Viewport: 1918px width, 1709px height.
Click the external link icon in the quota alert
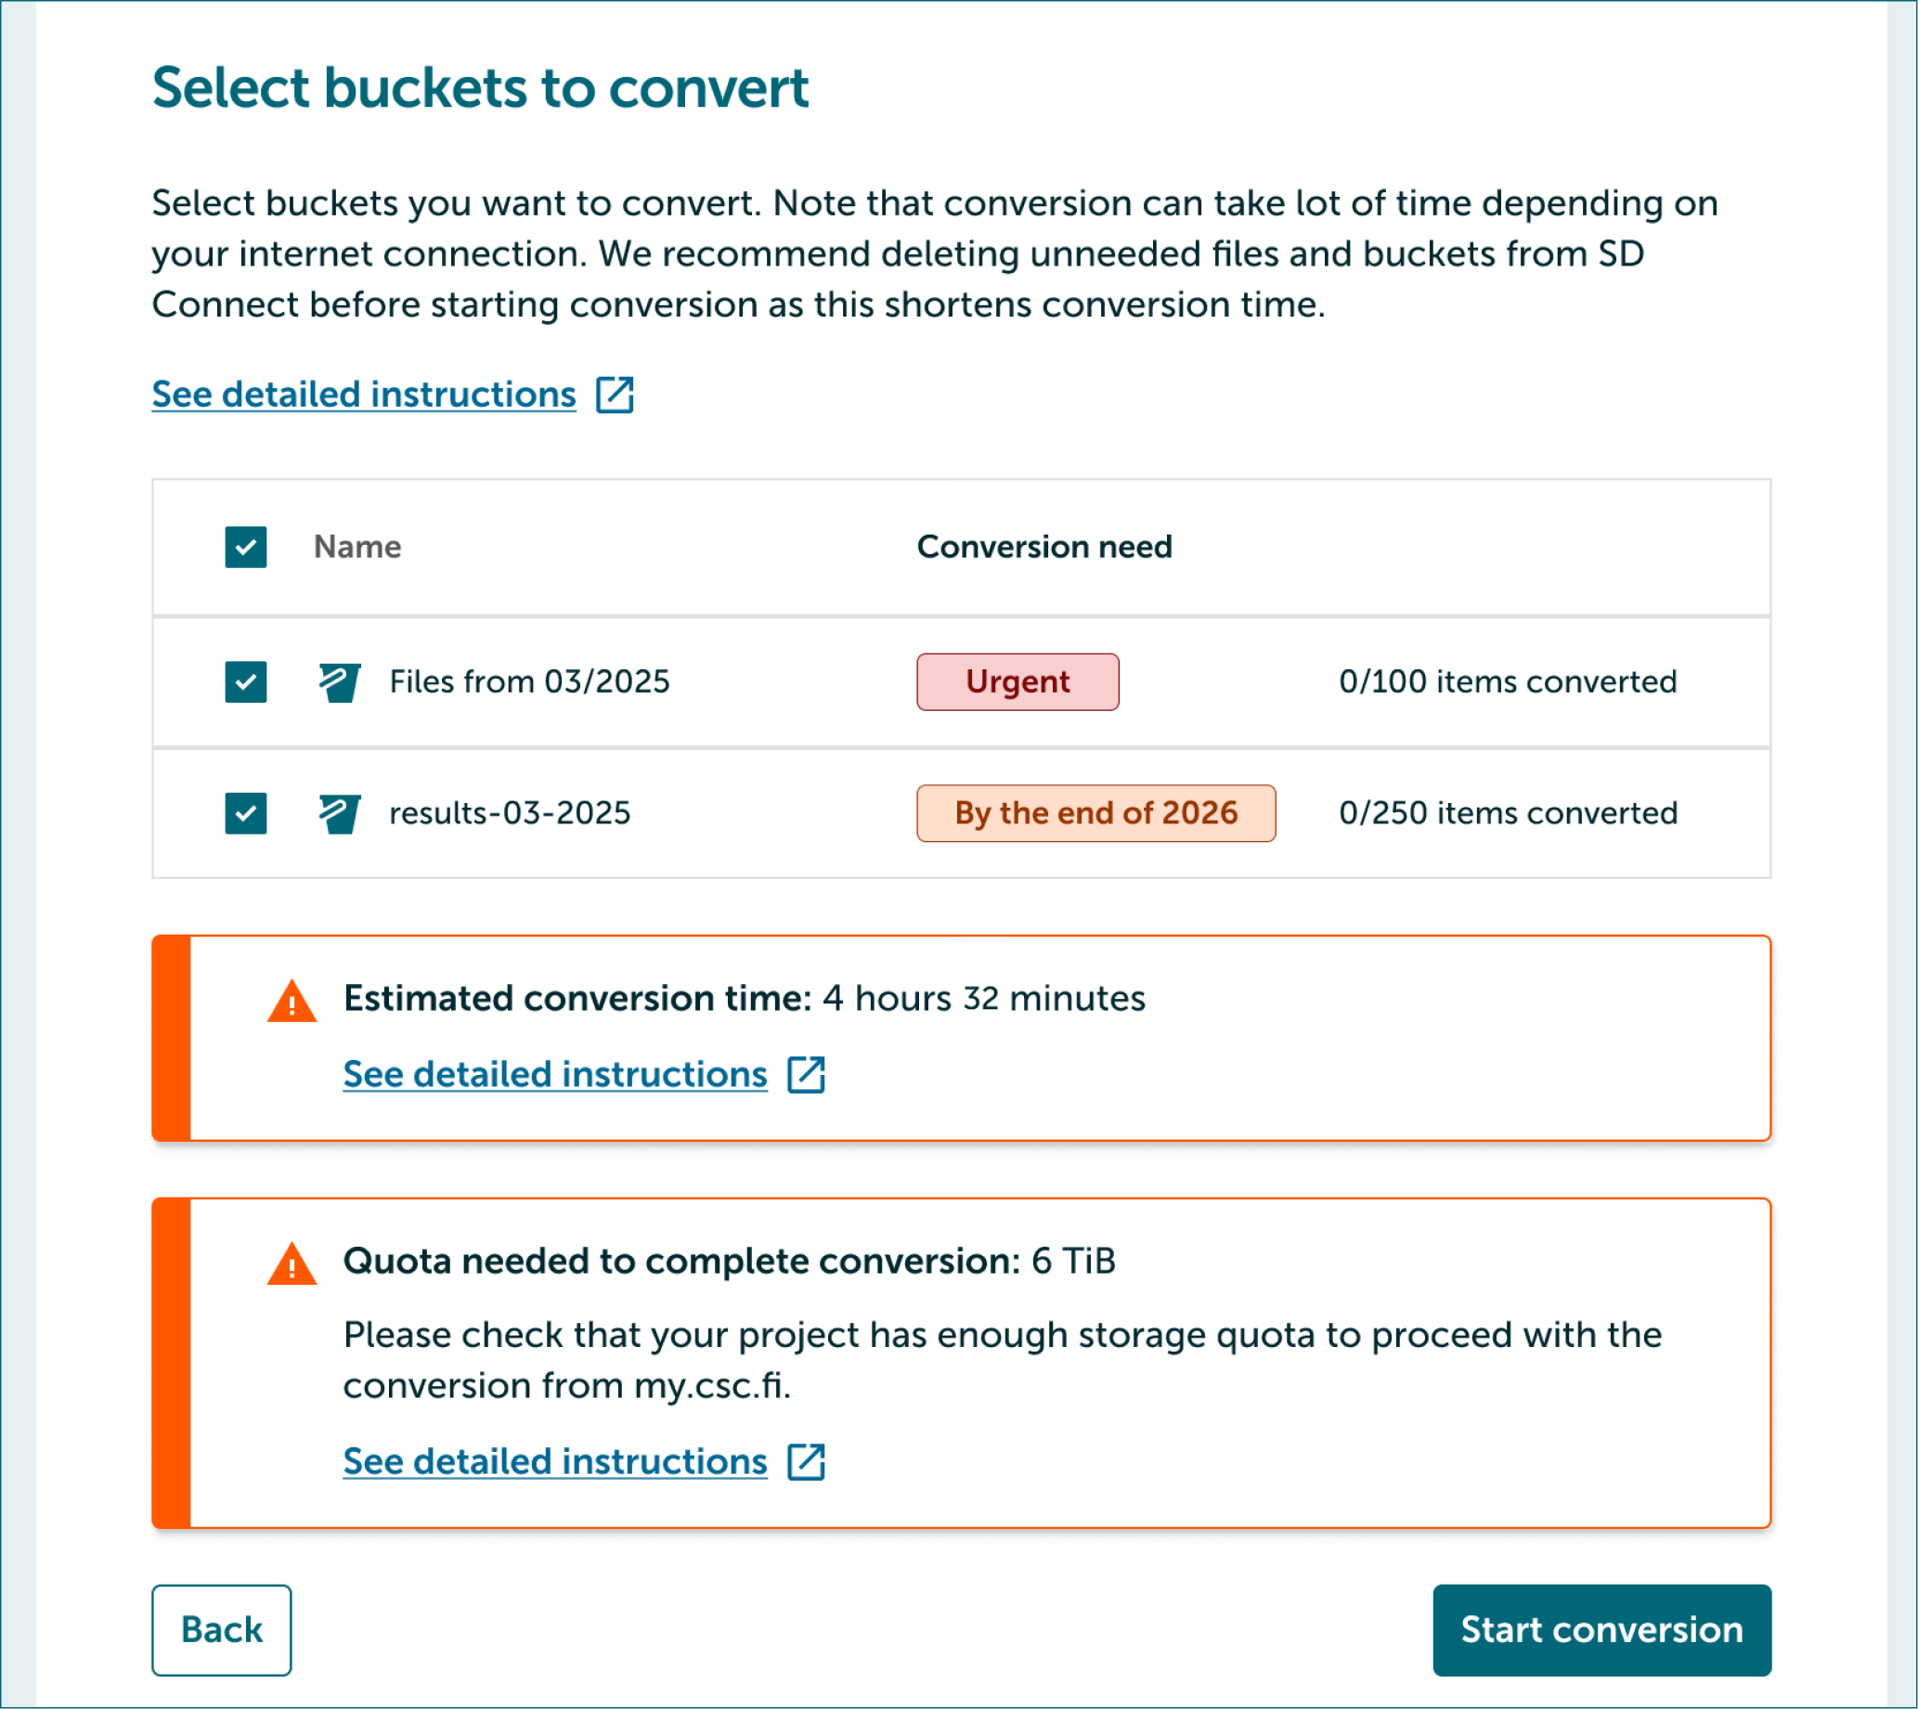click(806, 1460)
